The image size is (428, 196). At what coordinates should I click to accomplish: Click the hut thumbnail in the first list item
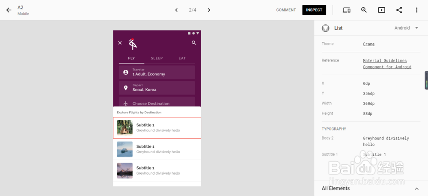[x=125, y=128]
